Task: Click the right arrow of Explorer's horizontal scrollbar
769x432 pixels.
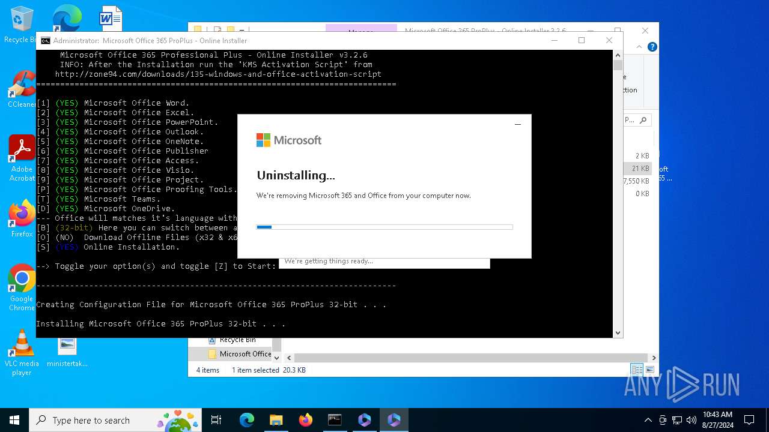Action: pos(654,358)
